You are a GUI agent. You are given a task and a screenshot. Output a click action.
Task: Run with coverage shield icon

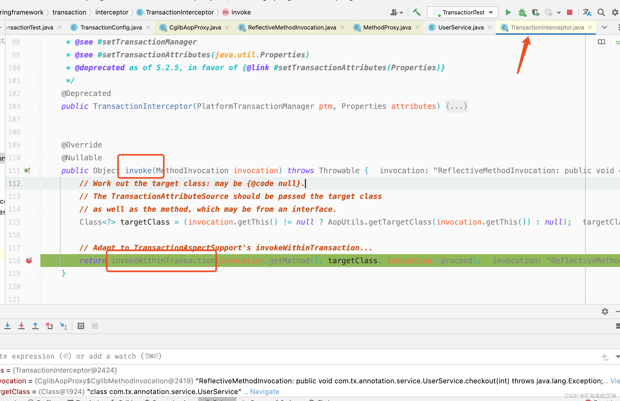coord(536,12)
